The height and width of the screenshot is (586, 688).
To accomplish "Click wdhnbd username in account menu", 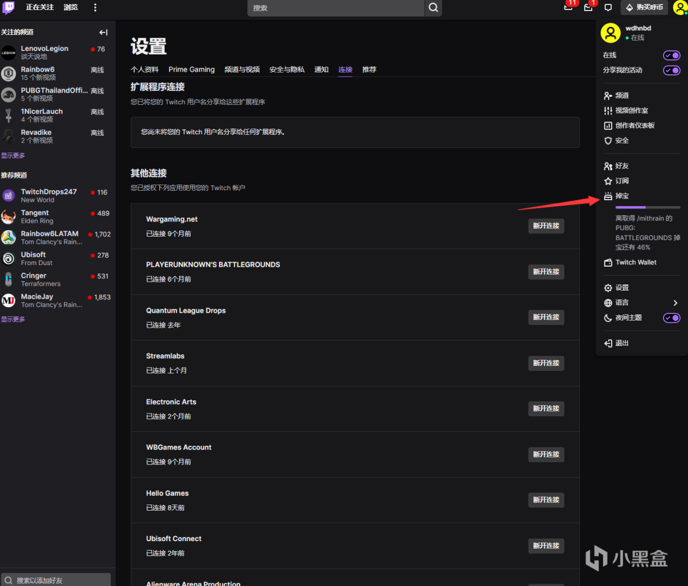I will click(x=638, y=28).
